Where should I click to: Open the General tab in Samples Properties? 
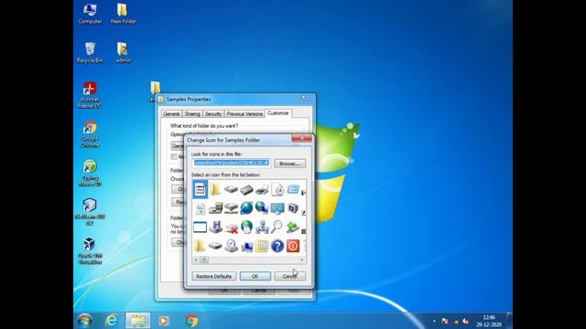pyautogui.click(x=171, y=113)
